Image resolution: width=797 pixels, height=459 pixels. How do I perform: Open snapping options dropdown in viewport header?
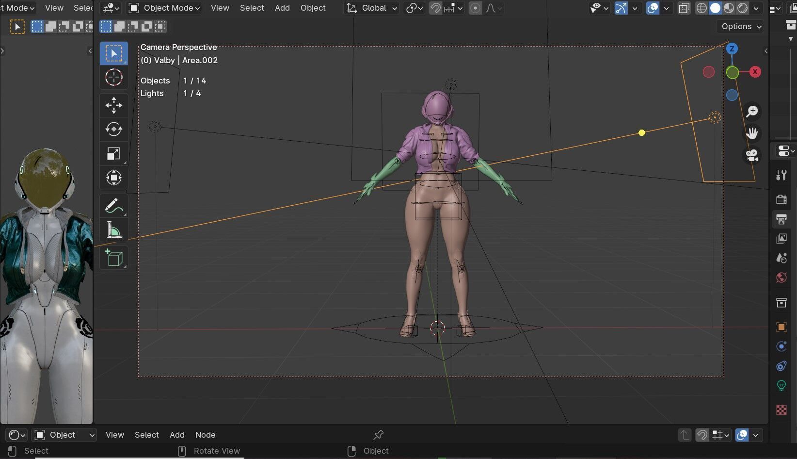[x=454, y=8]
